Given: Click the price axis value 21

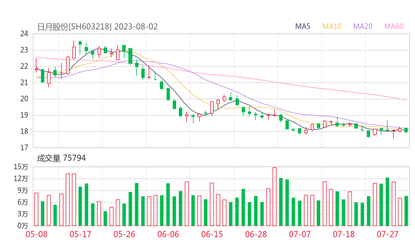Looking at the screenshot, I should (24, 83).
